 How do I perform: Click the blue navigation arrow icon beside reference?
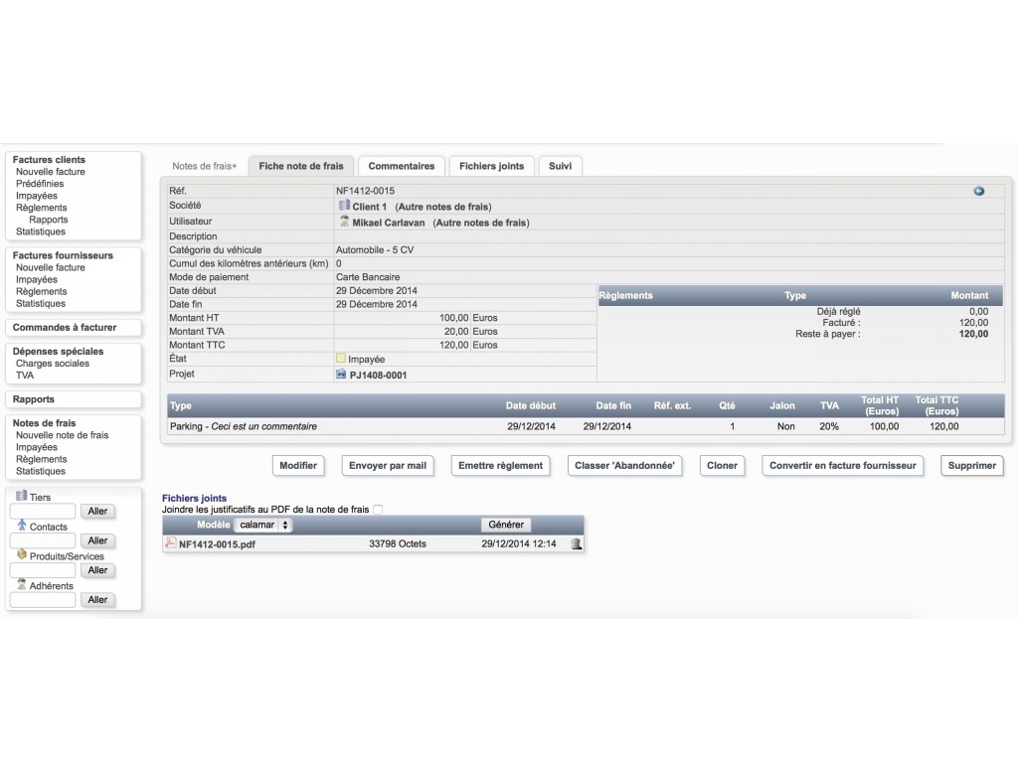click(978, 191)
